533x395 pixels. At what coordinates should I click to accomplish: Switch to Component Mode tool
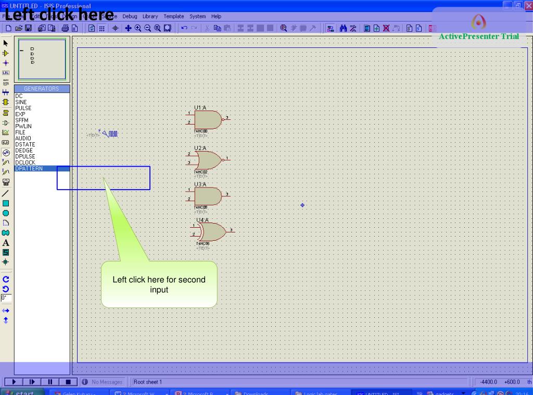(x=6, y=53)
